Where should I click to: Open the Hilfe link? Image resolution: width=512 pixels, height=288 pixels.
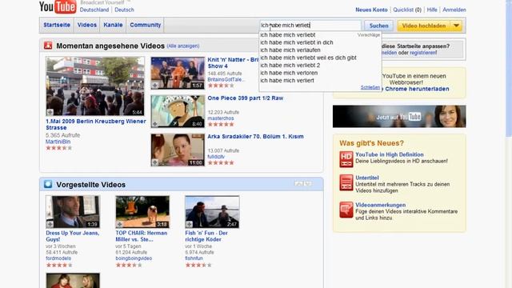(x=432, y=10)
